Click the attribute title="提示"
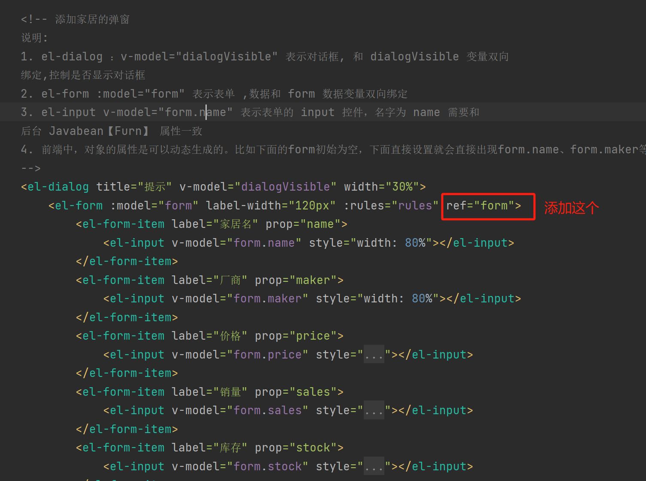Screen dimensions: 646x481 134,187
